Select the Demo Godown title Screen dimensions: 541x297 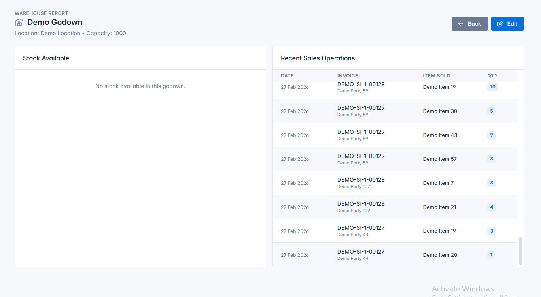pyautogui.click(x=55, y=23)
